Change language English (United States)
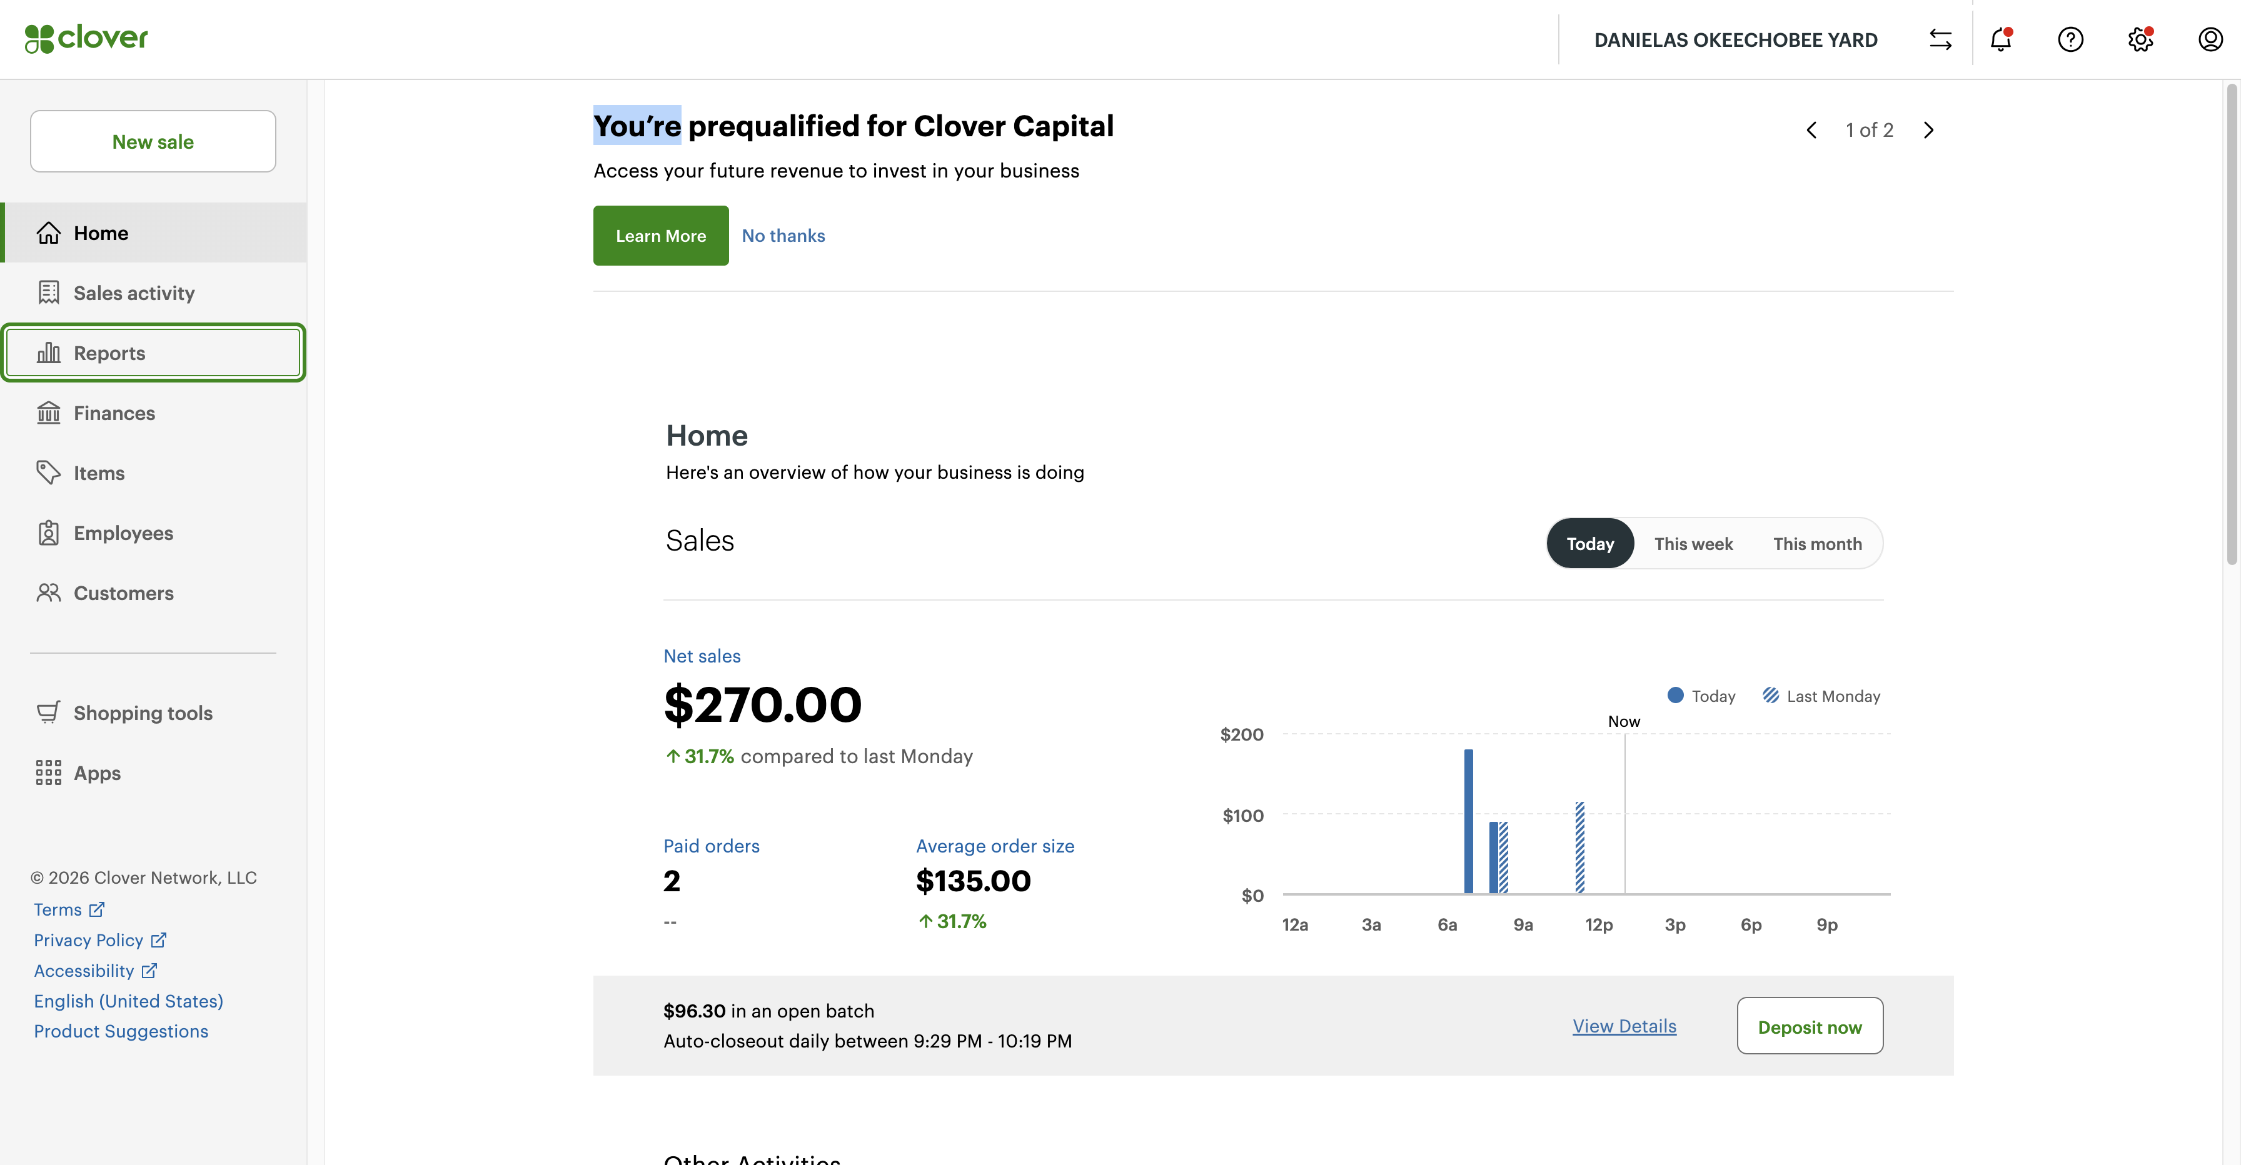2241x1165 pixels. (x=129, y=1001)
